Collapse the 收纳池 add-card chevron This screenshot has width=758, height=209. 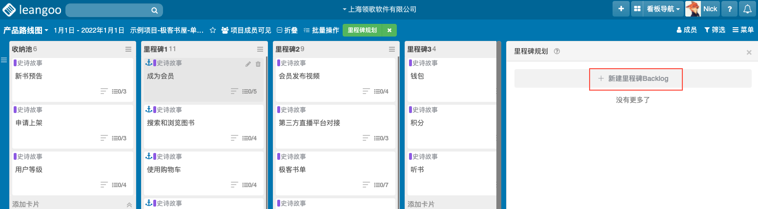[129, 205]
